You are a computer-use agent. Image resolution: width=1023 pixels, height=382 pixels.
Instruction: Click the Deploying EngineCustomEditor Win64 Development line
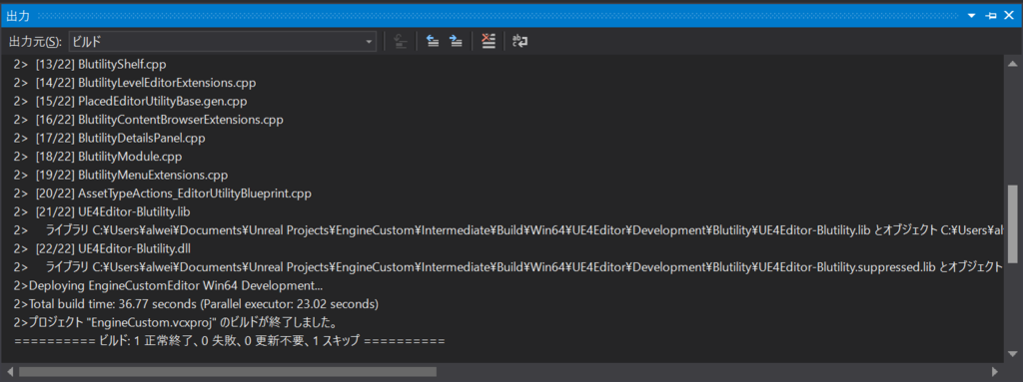(x=167, y=285)
